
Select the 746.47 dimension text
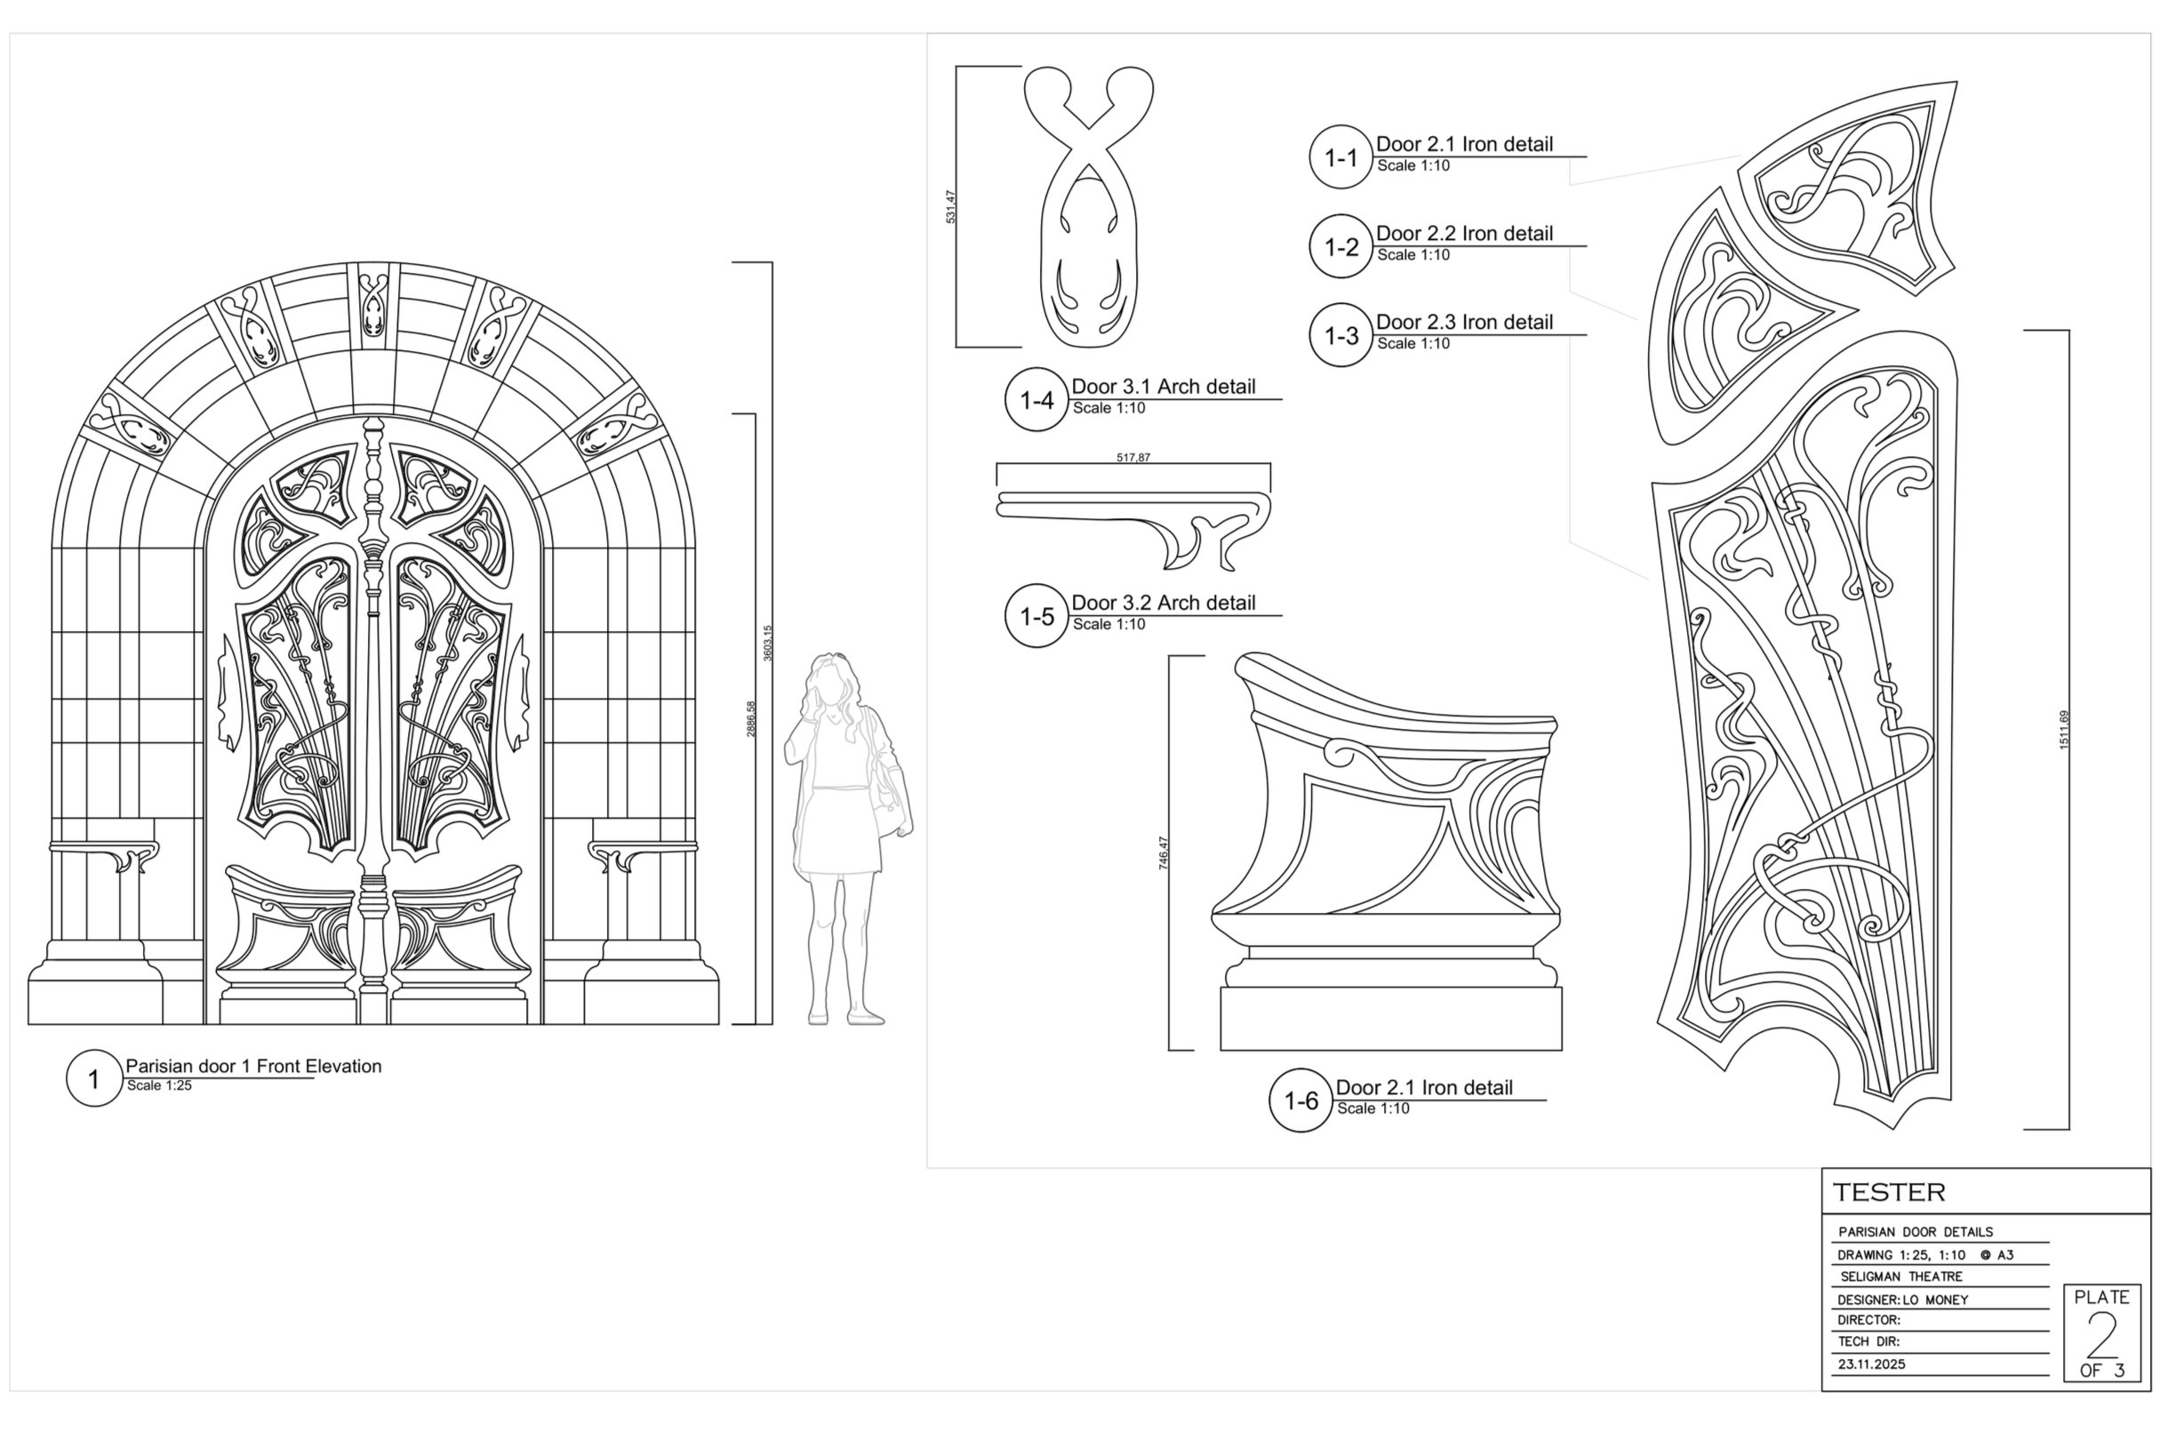1164,853
